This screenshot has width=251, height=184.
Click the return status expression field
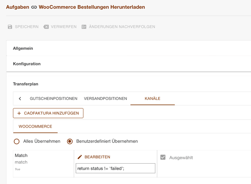(115, 168)
